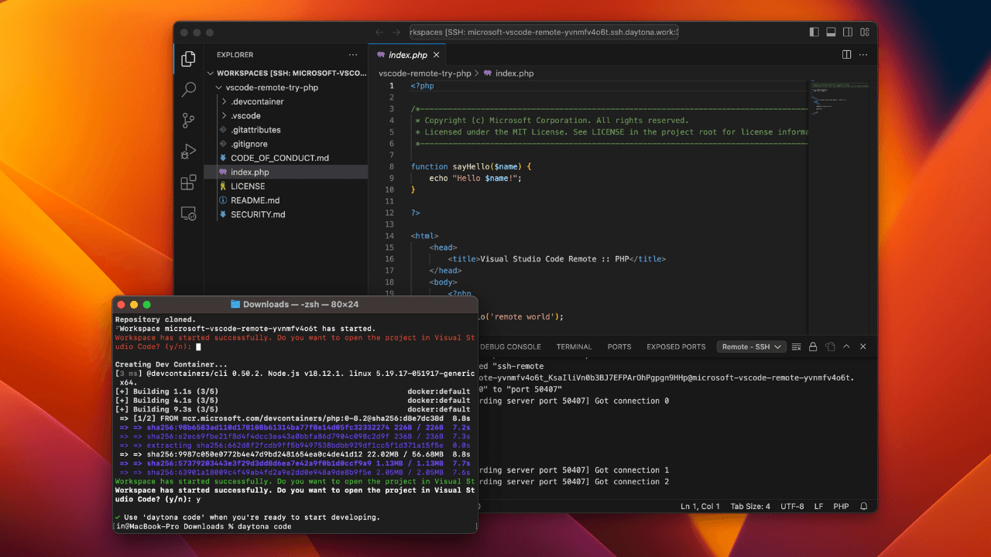Toggle output auto-scroll lock
This screenshot has height=557, width=991.
tap(813, 347)
